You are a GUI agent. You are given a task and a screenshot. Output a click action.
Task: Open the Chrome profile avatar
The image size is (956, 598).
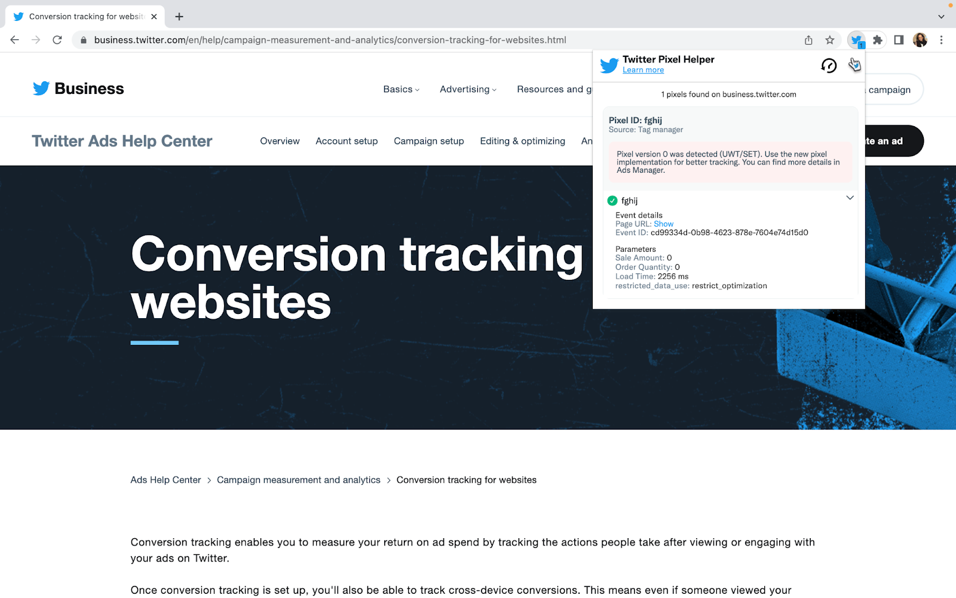[920, 40]
